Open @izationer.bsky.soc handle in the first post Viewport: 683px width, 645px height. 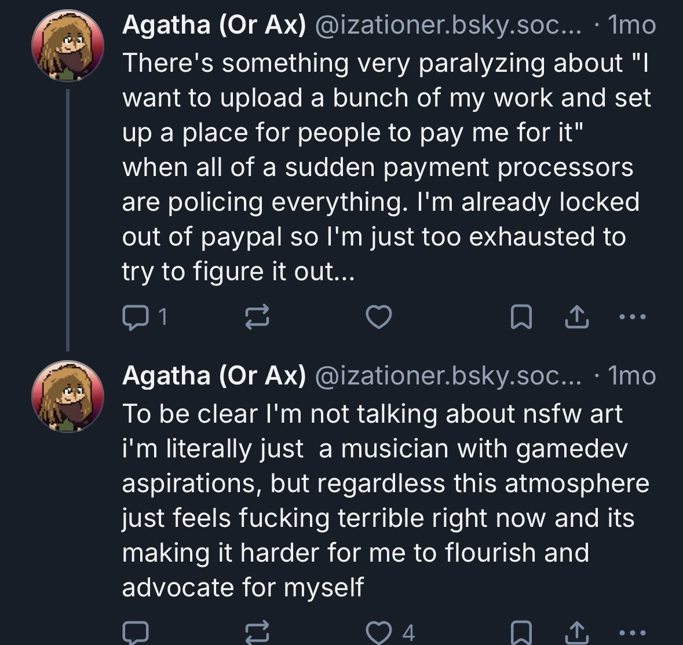[x=448, y=25]
